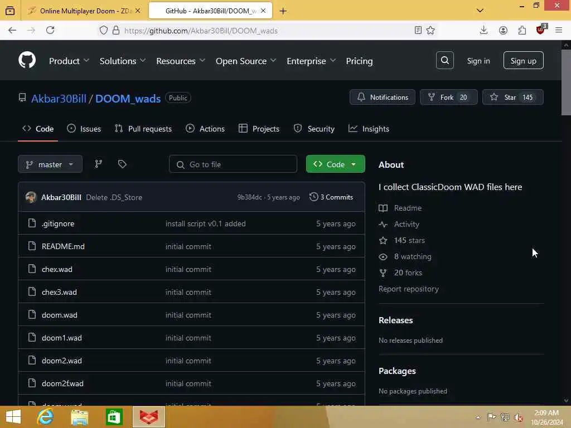Open Windows Start button
Screen dimensions: 571x428
point(13,417)
